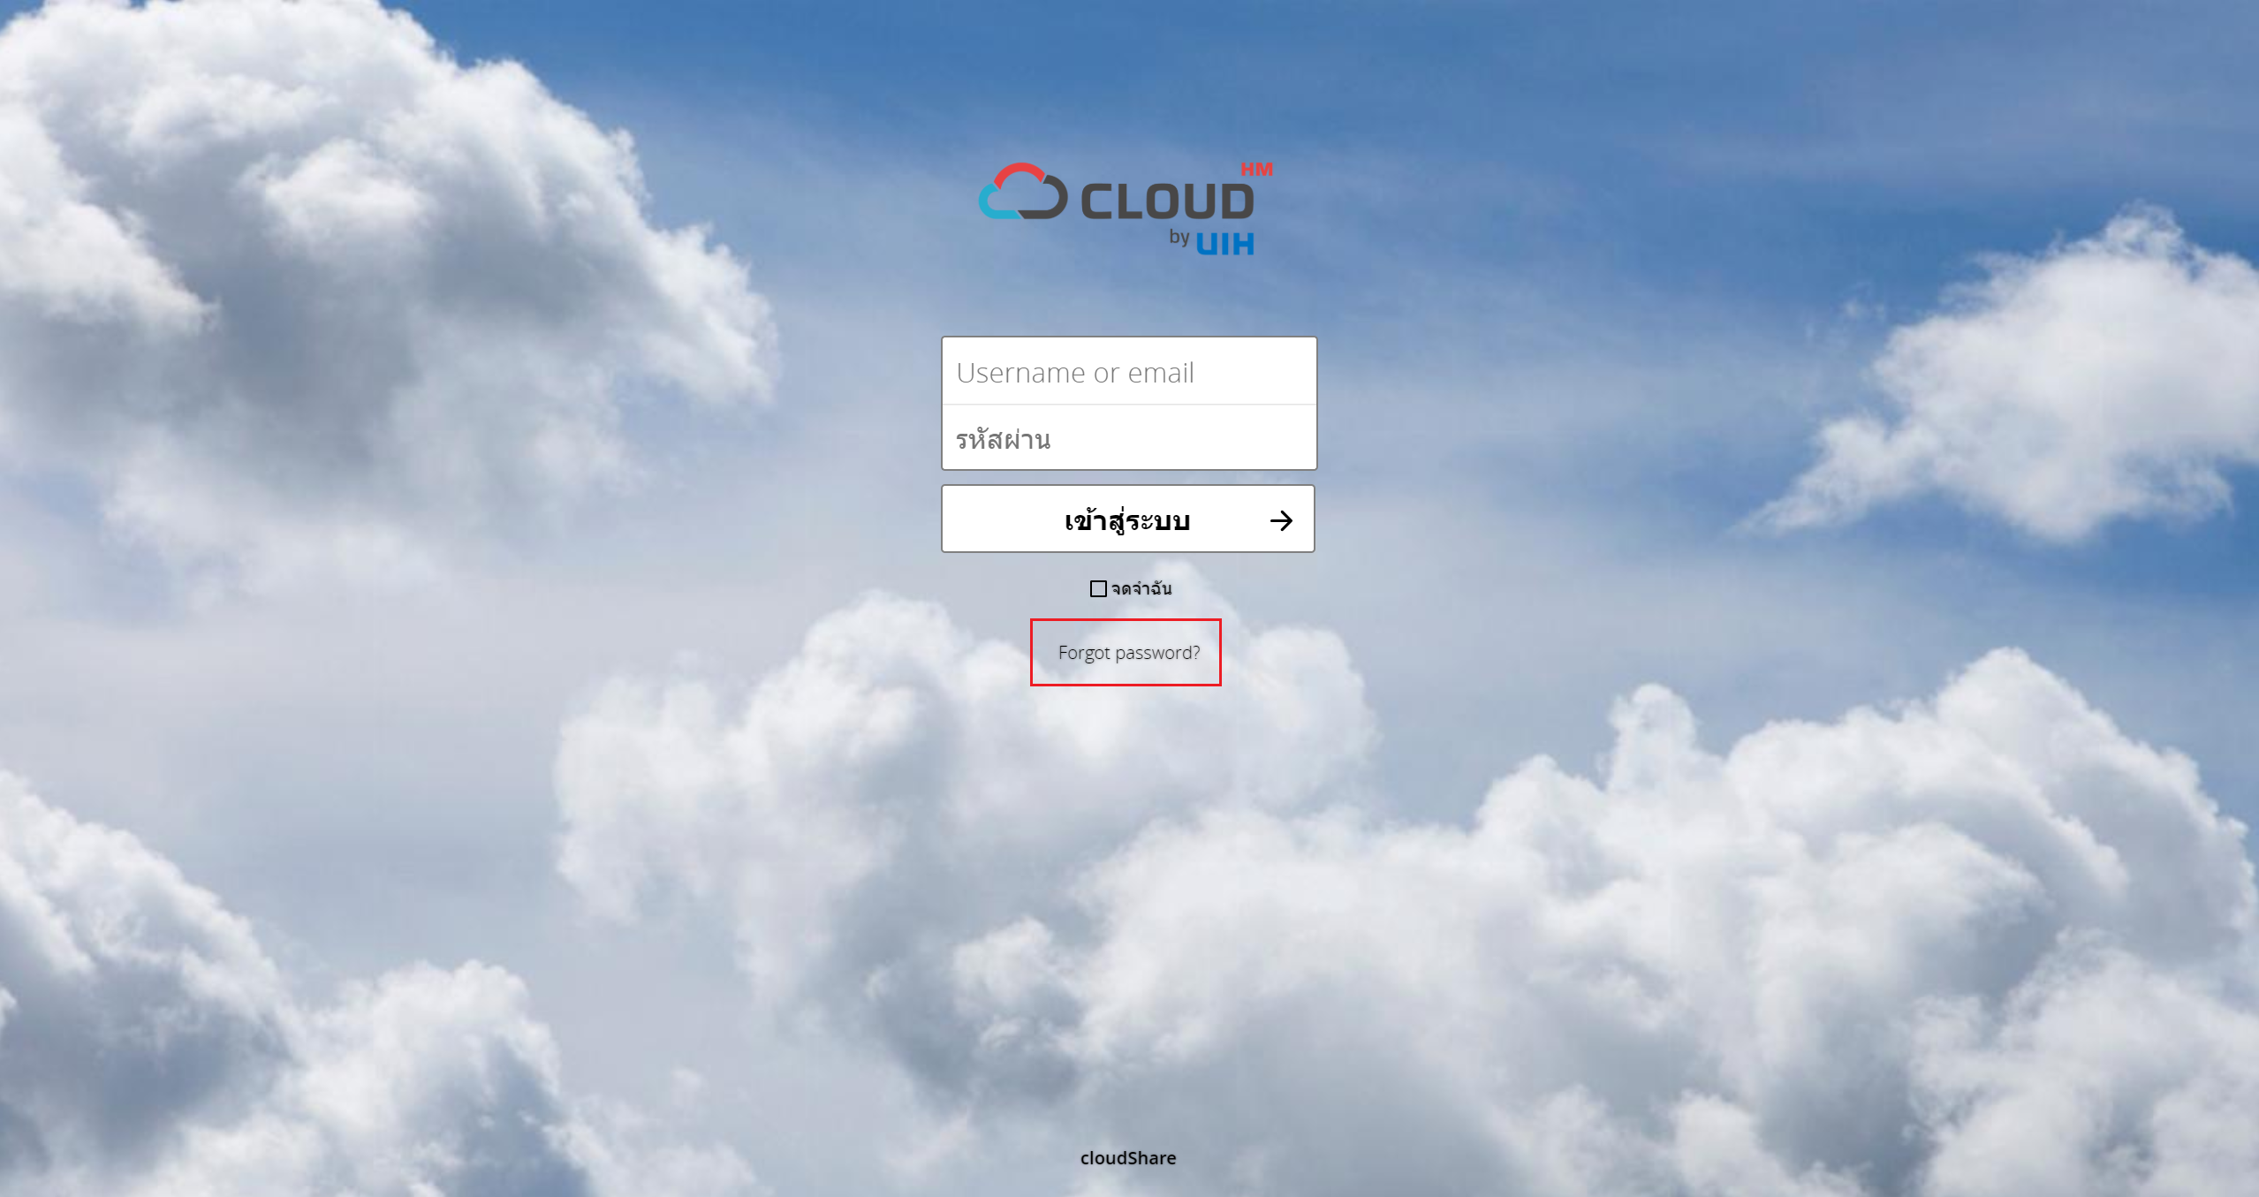Screen dimensions: 2259x1197
Task: Click the checkbox icon next to จดจำฉัน
Action: tap(1096, 587)
